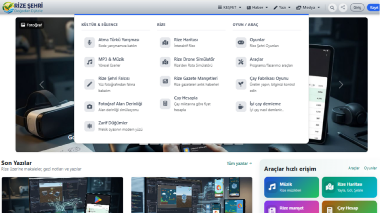Expand the Haber dropdown menu
The image size is (380, 213).
257,8
